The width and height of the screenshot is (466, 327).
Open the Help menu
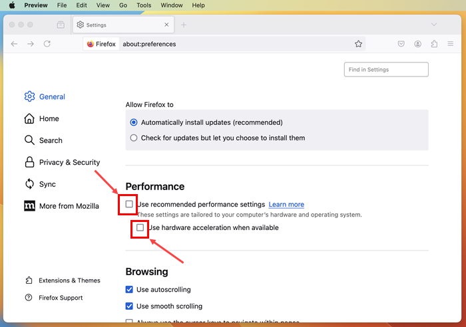[x=198, y=5]
